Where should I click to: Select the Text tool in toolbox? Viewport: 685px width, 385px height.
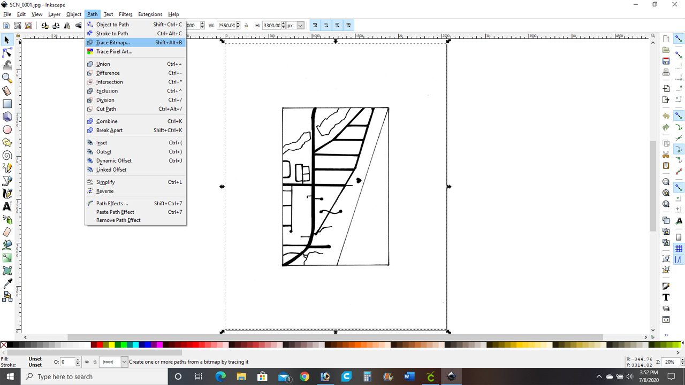[7, 206]
